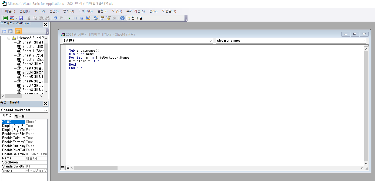The image size is (375, 181).
Task: Click the Reset stop square icon
Action: point(82,18)
